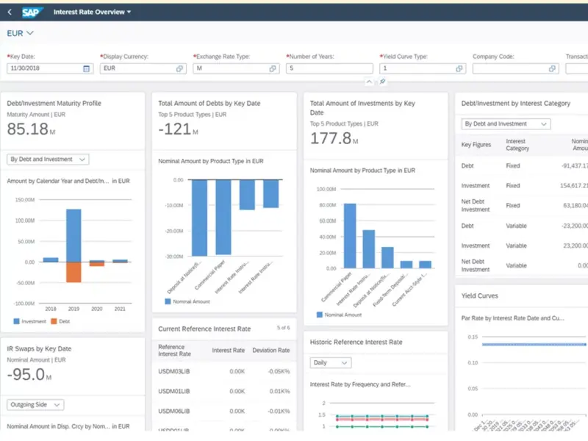Open Total Amount of Debts card header
This screenshot has width=588, height=441.
click(x=209, y=104)
